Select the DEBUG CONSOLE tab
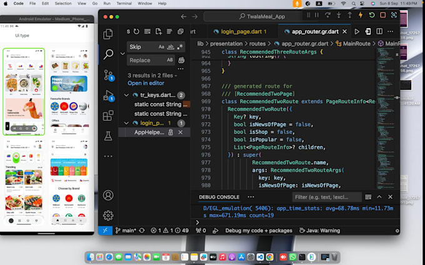 coord(219,197)
